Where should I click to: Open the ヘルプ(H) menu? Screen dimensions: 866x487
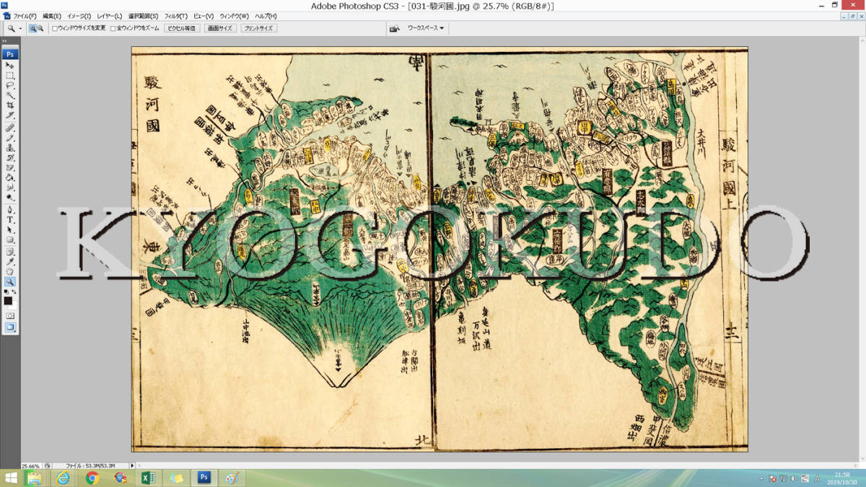coord(266,16)
